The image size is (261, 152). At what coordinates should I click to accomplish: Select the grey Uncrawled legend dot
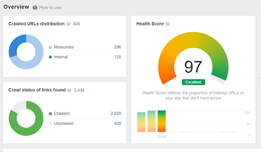tap(50, 123)
